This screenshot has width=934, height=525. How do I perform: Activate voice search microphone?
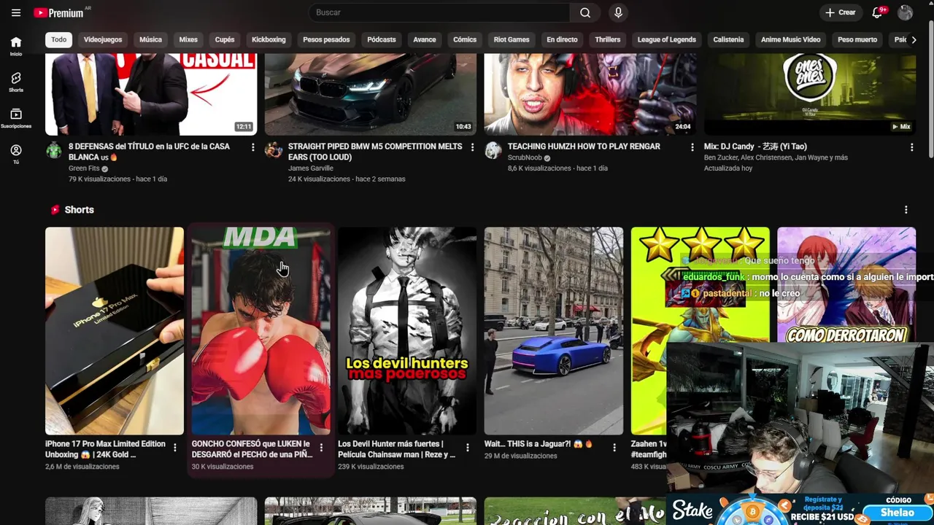click(x=618, y=12)
